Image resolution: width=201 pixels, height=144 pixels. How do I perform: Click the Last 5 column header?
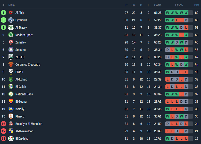click(179, 5)
